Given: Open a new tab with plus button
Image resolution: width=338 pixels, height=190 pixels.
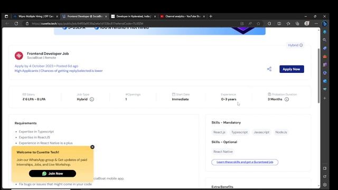Looking at the screenshot, I should tap(211, 16).
